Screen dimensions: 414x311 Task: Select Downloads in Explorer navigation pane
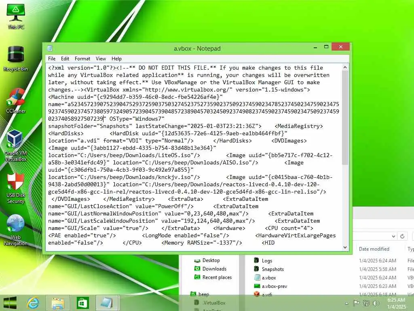(x=214, y=269)
